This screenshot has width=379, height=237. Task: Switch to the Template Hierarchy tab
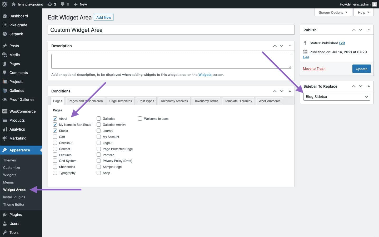point(238,101)
